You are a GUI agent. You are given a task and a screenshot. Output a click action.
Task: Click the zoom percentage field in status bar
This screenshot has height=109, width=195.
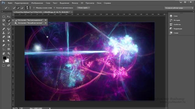tap(15, 108)
